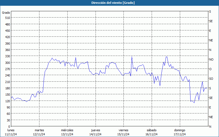Select the y-axis value '390'
This screenshot has height=137, width=219.
[x=8, y=44]
